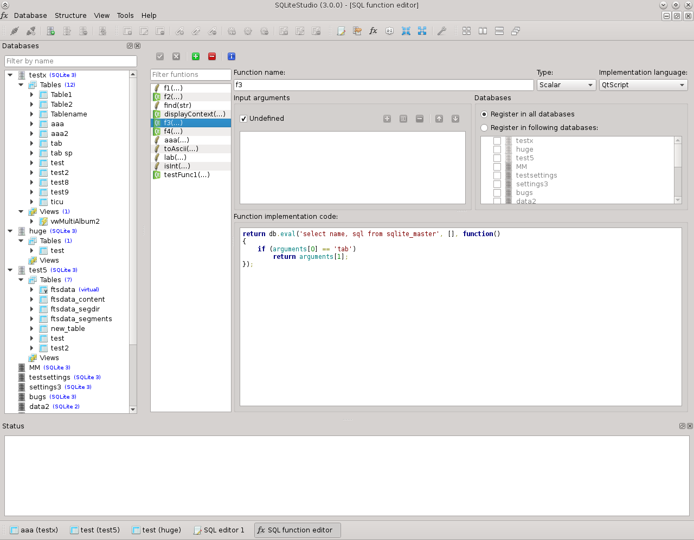Viewport: 694px width, 540px height.
Task: Open the SQL function editor via fx icon
Action: click(373, 31)
